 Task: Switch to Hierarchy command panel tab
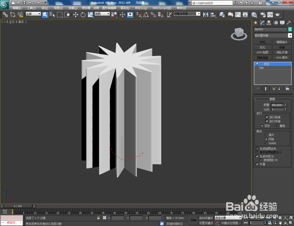tap(269, 23)
